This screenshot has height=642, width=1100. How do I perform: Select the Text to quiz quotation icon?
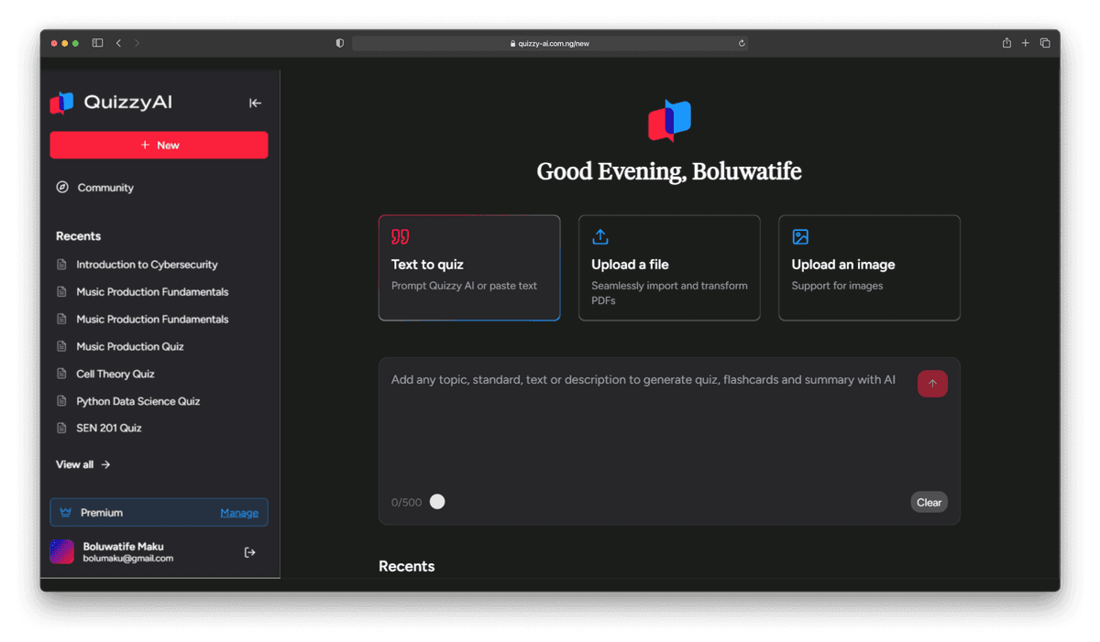(x=400, y=235)
